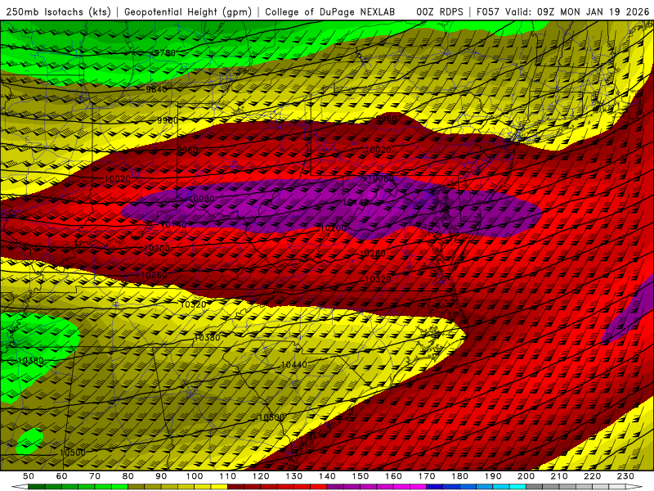The width and height of the screenshot is (654, 491).
Task: Click the 230 label on the color scale
Action: [x=625, y=476]
